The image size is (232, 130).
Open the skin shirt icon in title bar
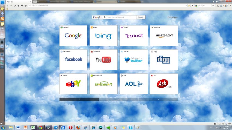(x=217, y=2)
